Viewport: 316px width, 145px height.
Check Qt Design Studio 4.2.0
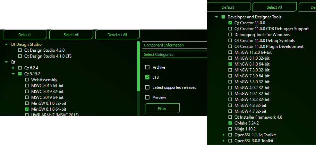tap(20, 50)
